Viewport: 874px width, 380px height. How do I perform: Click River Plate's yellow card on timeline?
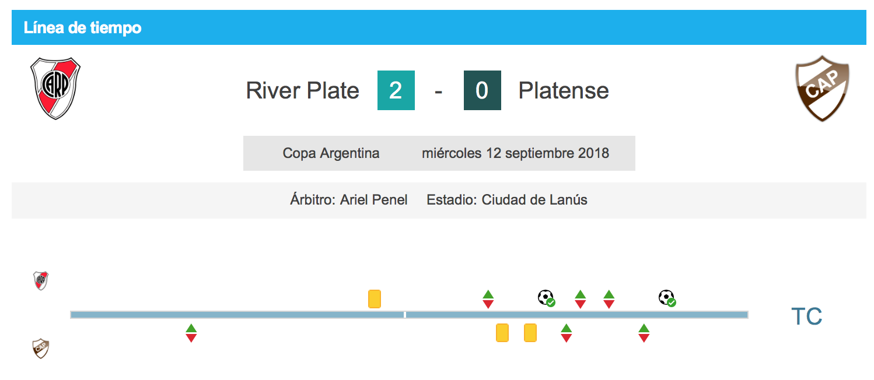click(375, 298)
